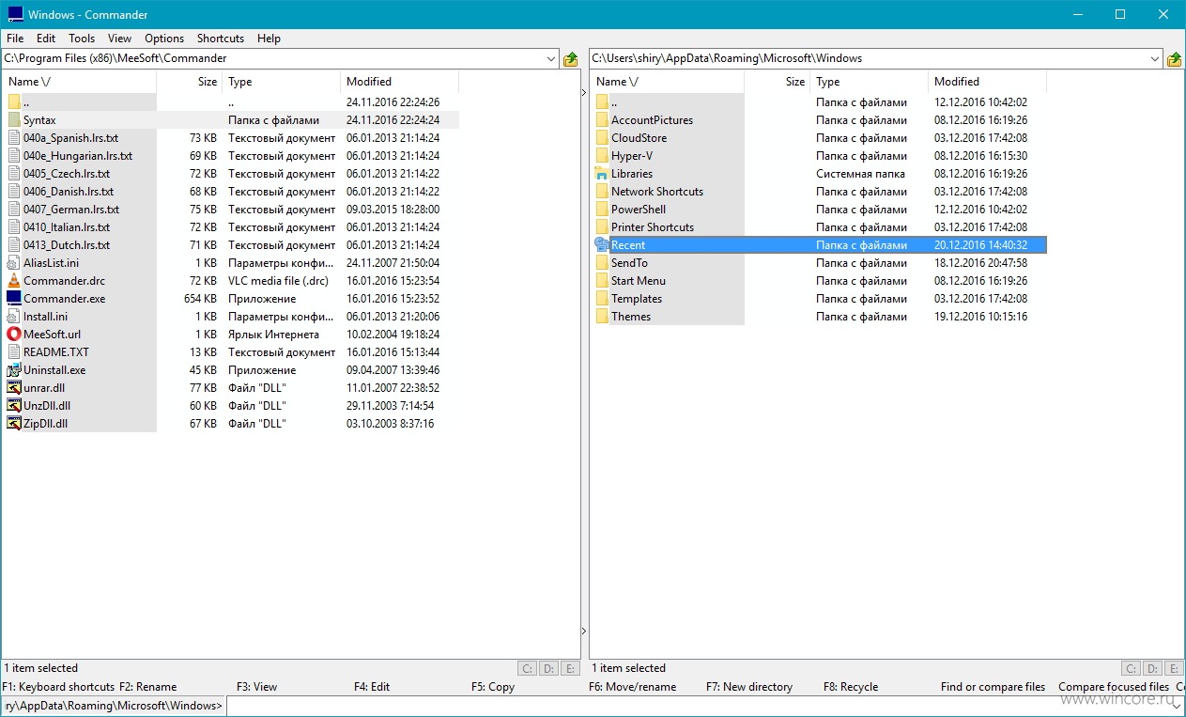Viewport: 1186px width, 717px height.
Task: Click the left pane parent '..' folder icon
Action: tap(14, 102)
